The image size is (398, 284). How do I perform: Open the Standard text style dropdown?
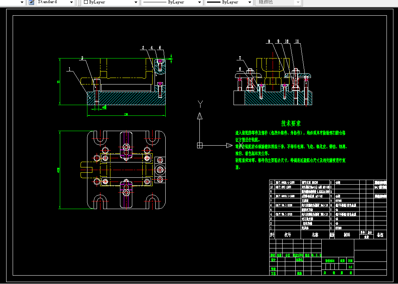(71, 2)
